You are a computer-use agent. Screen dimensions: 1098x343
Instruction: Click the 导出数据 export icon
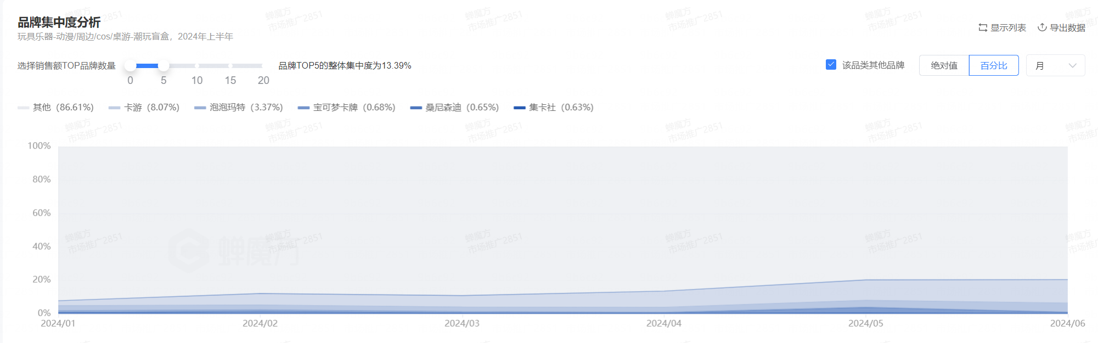pyautogui.click(x=1042, y=27)
